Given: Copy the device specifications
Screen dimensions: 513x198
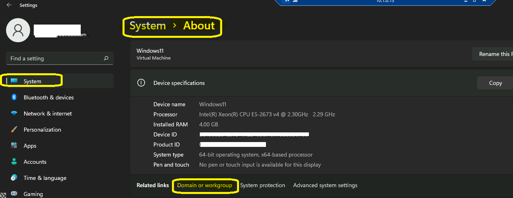Looking at the screenshot, I should 495,83.
